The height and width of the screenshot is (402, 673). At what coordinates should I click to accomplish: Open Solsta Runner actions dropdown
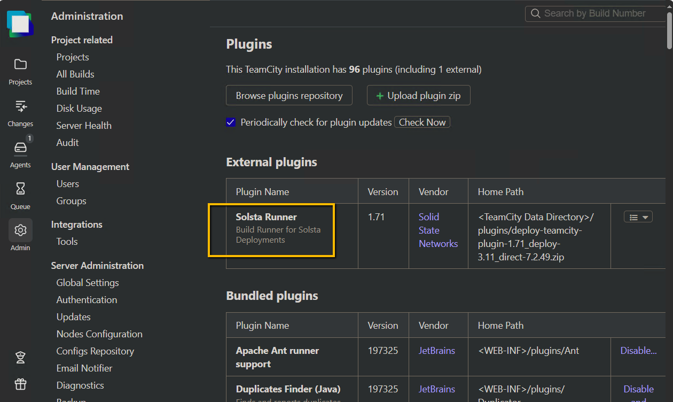638,217
